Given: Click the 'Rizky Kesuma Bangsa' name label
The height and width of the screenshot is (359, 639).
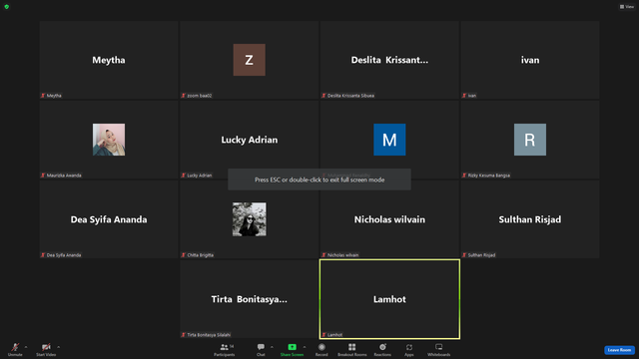Looking at the screenshot, I should tap(489, 176).
